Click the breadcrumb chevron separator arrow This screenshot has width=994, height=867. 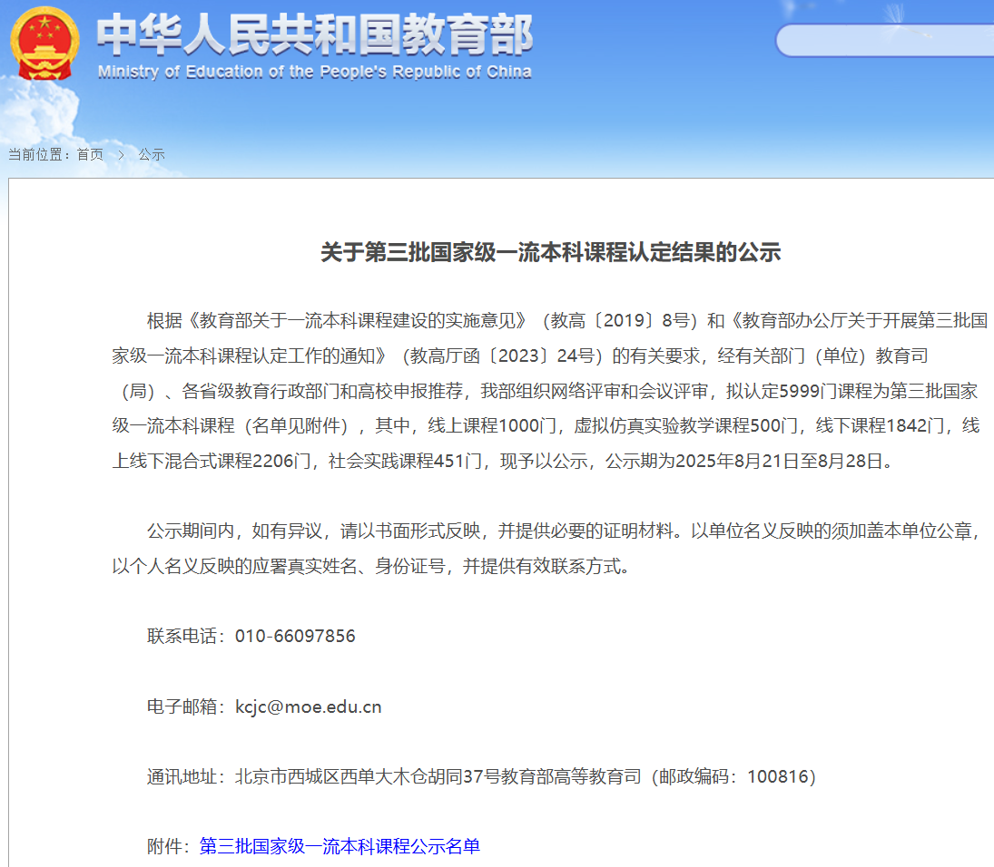(x=121, y=154)
